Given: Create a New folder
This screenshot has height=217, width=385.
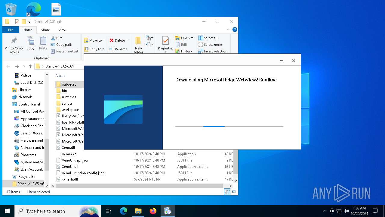Looking at the screenshot, I should click(138, 45).
